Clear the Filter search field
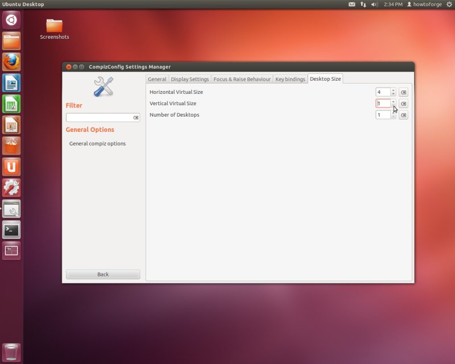Screen dimensions: 455x364 pyautogui.click(x=136, y=118)
